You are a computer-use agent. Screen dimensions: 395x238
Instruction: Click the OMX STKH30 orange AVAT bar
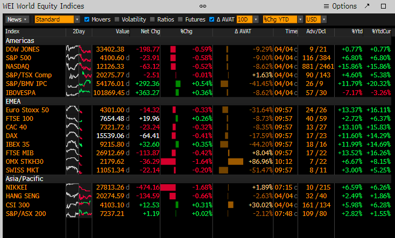[236, 162]
